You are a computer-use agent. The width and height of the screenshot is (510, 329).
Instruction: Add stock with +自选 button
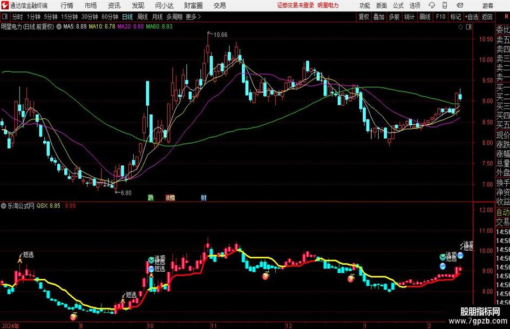click(471, 17)
